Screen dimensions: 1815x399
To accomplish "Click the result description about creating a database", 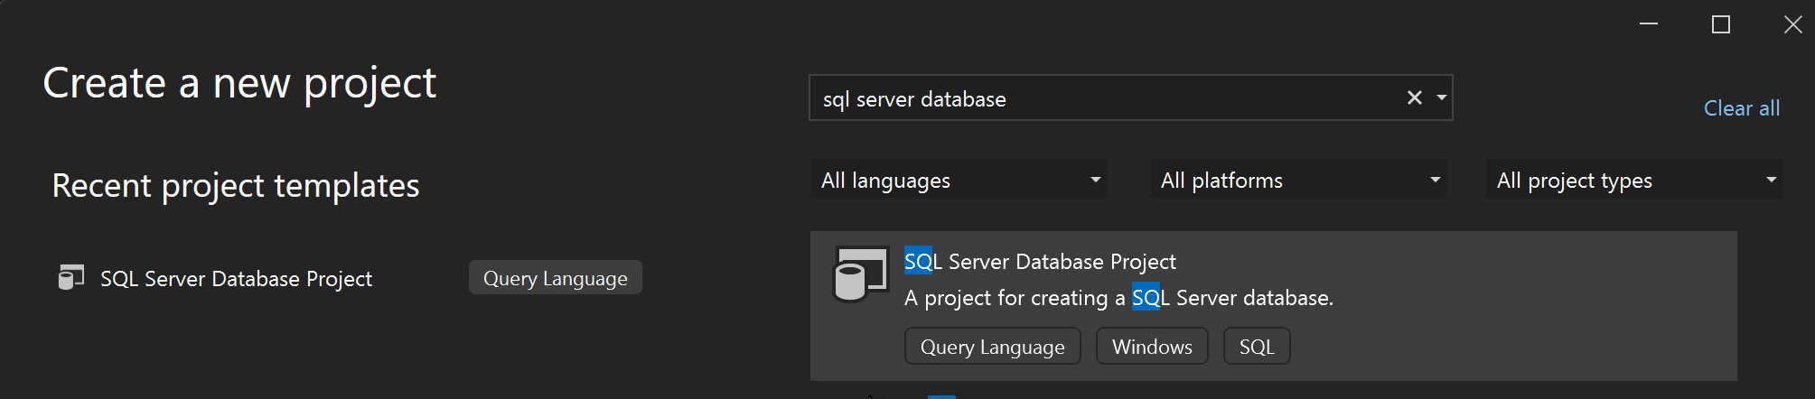I will [1118, 298].
